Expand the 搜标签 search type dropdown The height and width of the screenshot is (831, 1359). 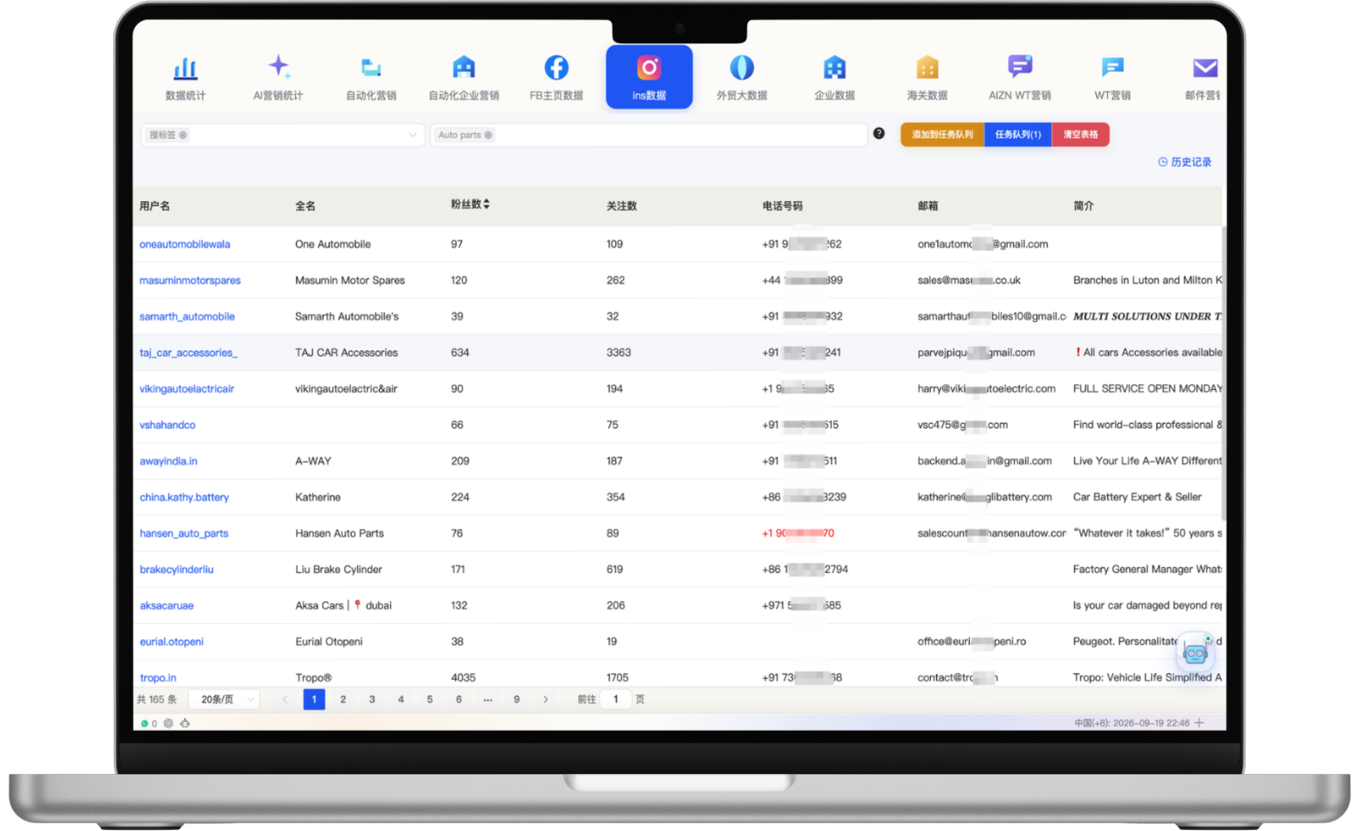coord(412,135)
